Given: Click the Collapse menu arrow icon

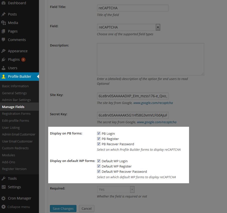Looking at the screenshot, I should [3, 207].
